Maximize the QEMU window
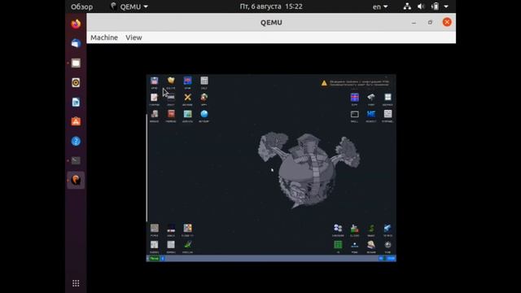The image size is (521, 293). pyautogui.click(x=430, y=23)
